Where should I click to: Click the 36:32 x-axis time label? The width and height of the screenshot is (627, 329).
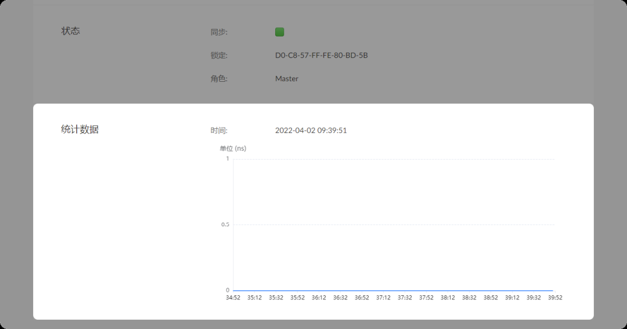[x=340, y=298]
